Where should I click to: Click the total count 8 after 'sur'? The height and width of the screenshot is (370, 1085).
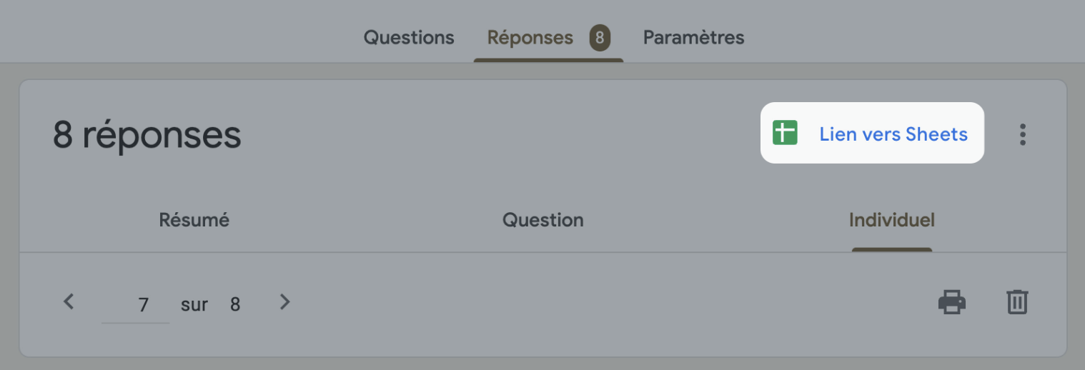[x=235, y=306]
